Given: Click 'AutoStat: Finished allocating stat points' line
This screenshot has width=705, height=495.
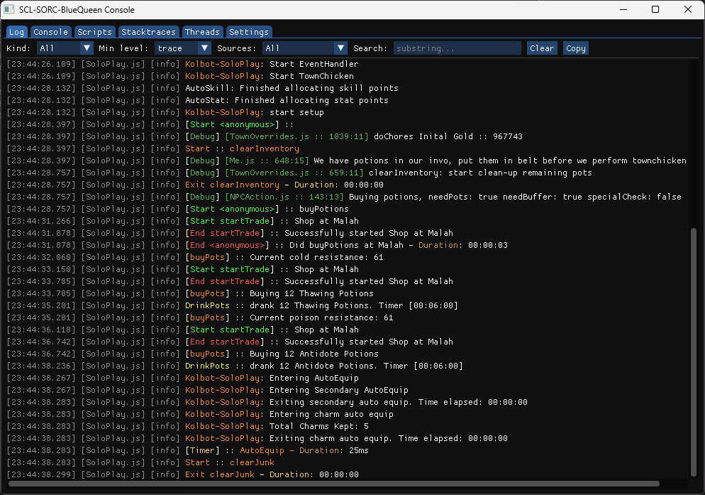Looking at the screenshot, I should pyautogui.click(x=197, y=100).
